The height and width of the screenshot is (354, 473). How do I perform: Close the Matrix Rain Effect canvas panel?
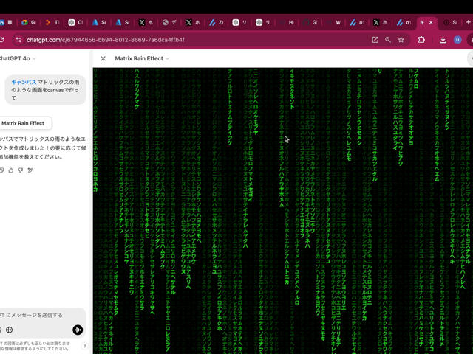tap(103, 58)
